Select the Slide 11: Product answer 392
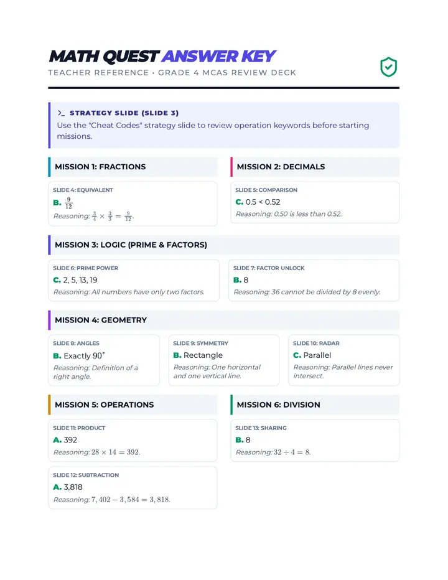This screenshot has width=448, height=580. 65,440
